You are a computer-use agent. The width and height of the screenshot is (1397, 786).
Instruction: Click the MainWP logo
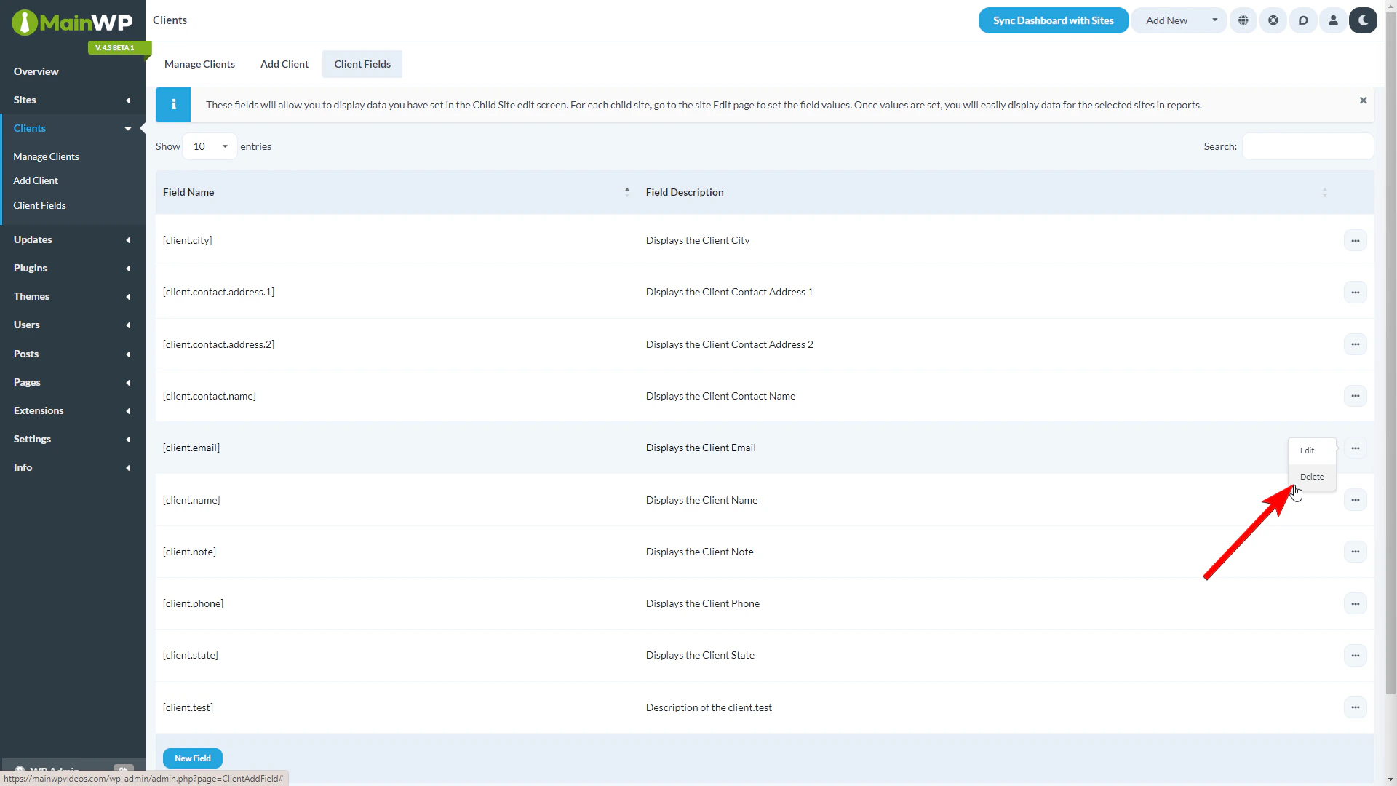[x=72, y=23]
